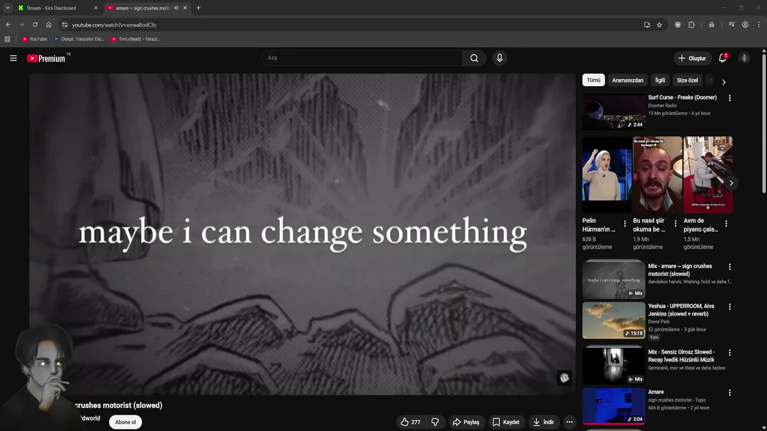Select the Size özel filter chip
767x431 pixels.
687,80
